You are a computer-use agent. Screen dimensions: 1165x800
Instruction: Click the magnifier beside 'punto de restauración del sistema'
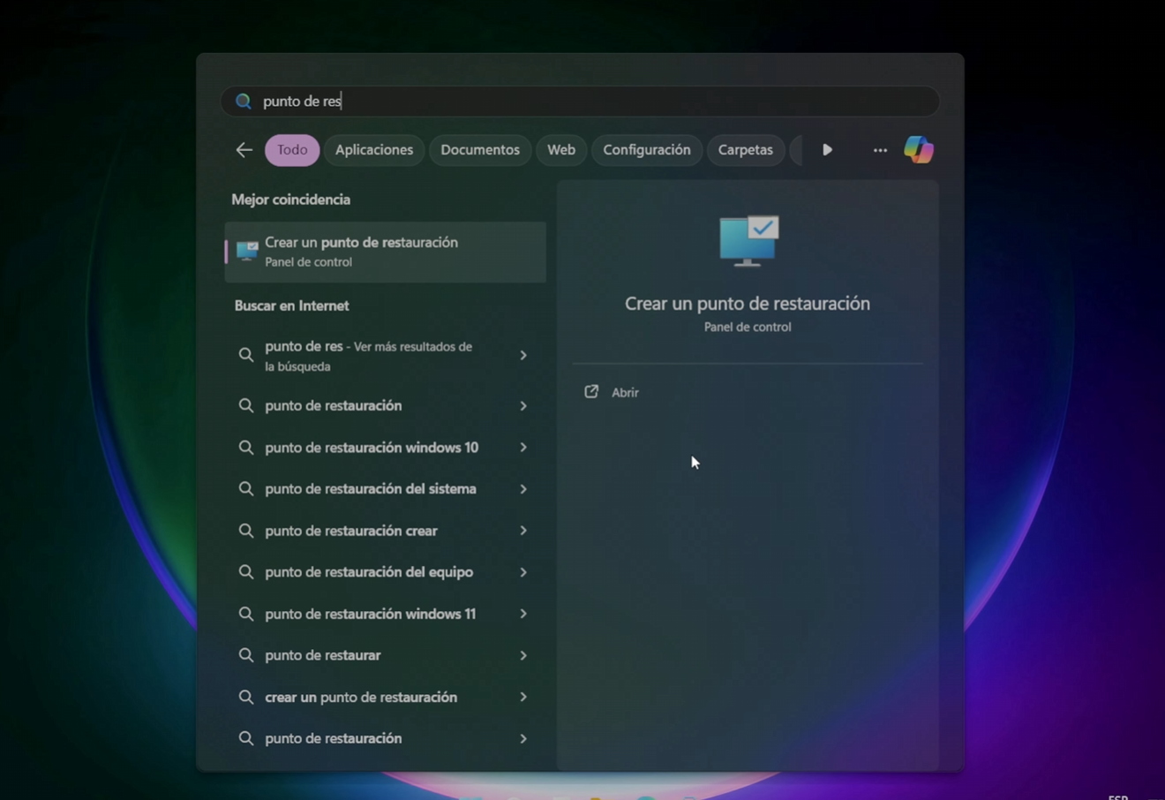point(246,488)
